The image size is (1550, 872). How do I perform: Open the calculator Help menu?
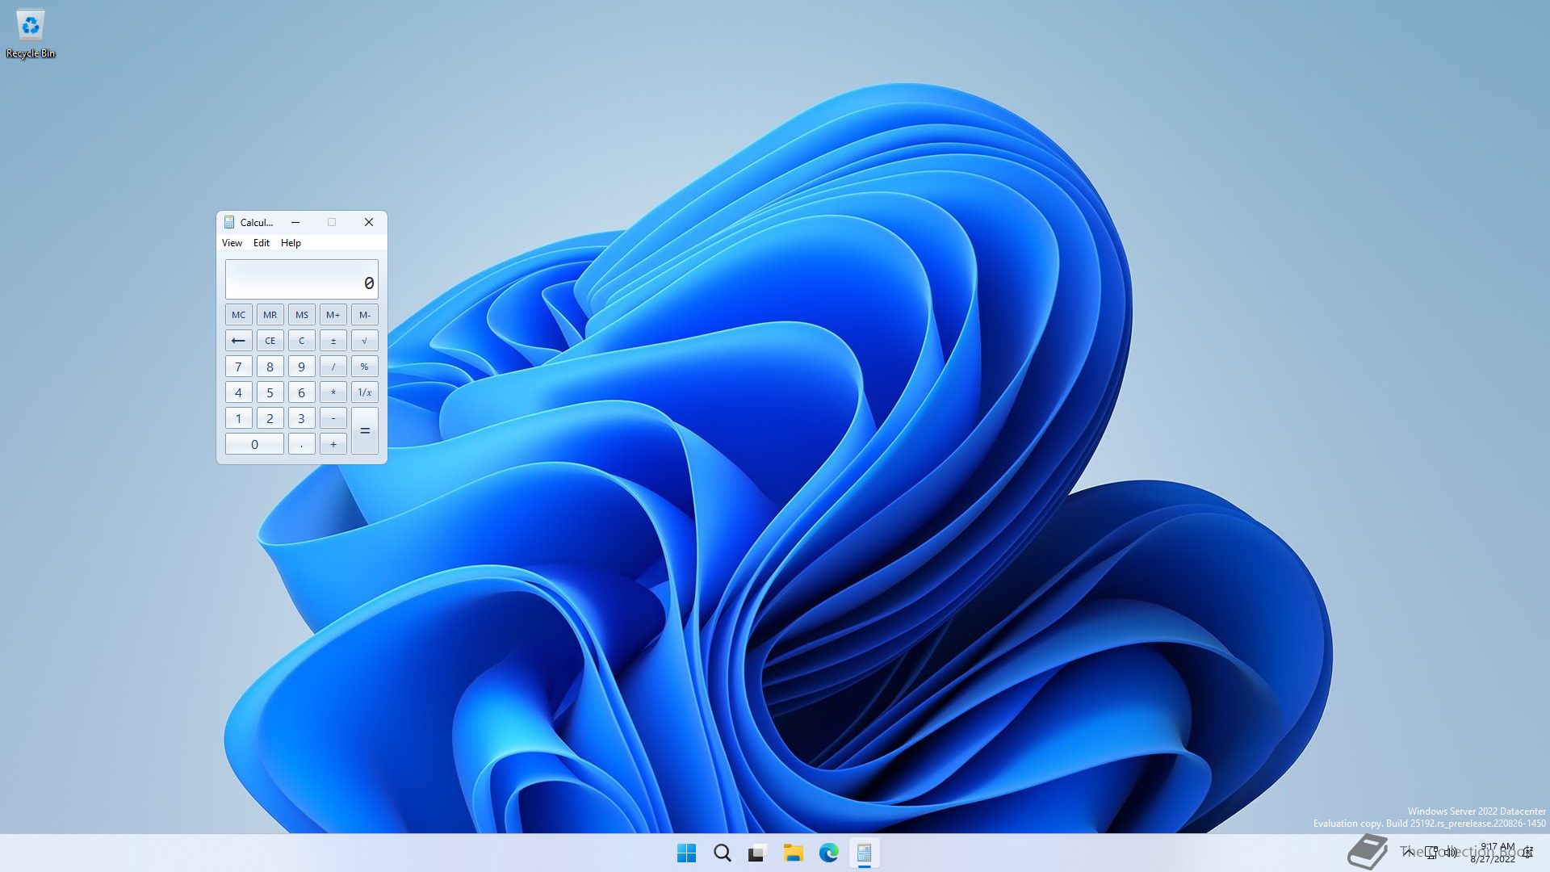(x=291, y=243)
